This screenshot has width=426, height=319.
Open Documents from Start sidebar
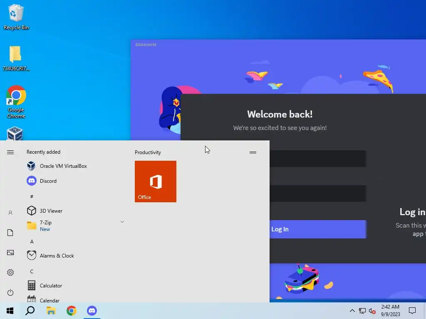pyautogui.click(x=10, y=233)
